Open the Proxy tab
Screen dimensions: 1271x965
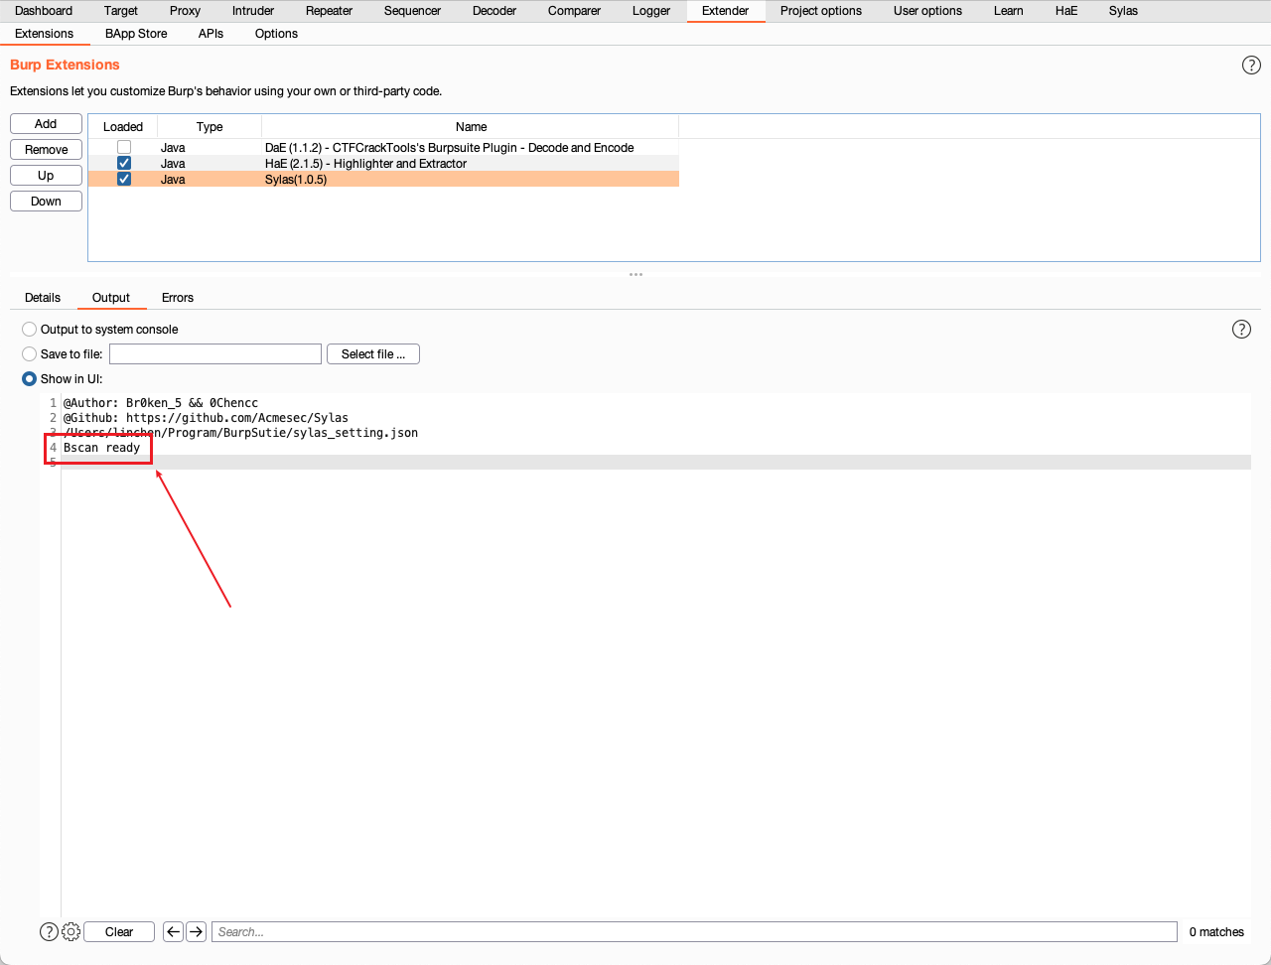(185, 11)
